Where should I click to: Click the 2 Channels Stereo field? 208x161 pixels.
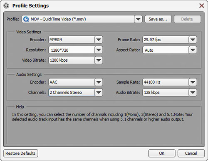72,93
